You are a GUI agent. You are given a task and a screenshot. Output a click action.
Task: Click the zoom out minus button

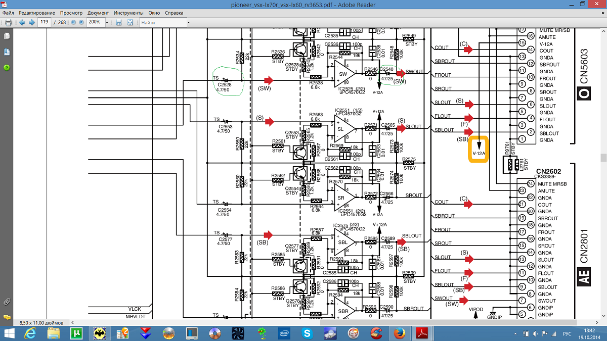73,23
